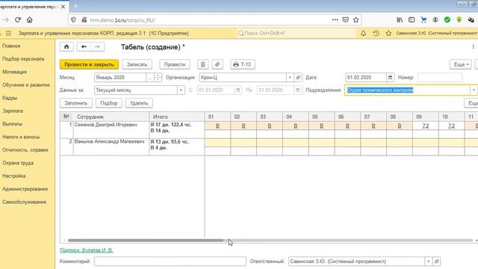The width and height of the screenshot is (478, 269).
Task: Click the site security shield icon
Action: [x=73, y=20]
